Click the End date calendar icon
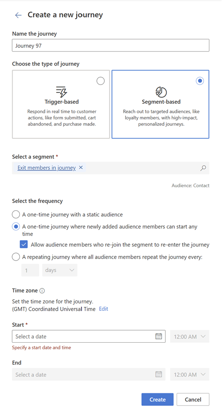Viewport: 222px width, 418px height. [x=159, y=374]
